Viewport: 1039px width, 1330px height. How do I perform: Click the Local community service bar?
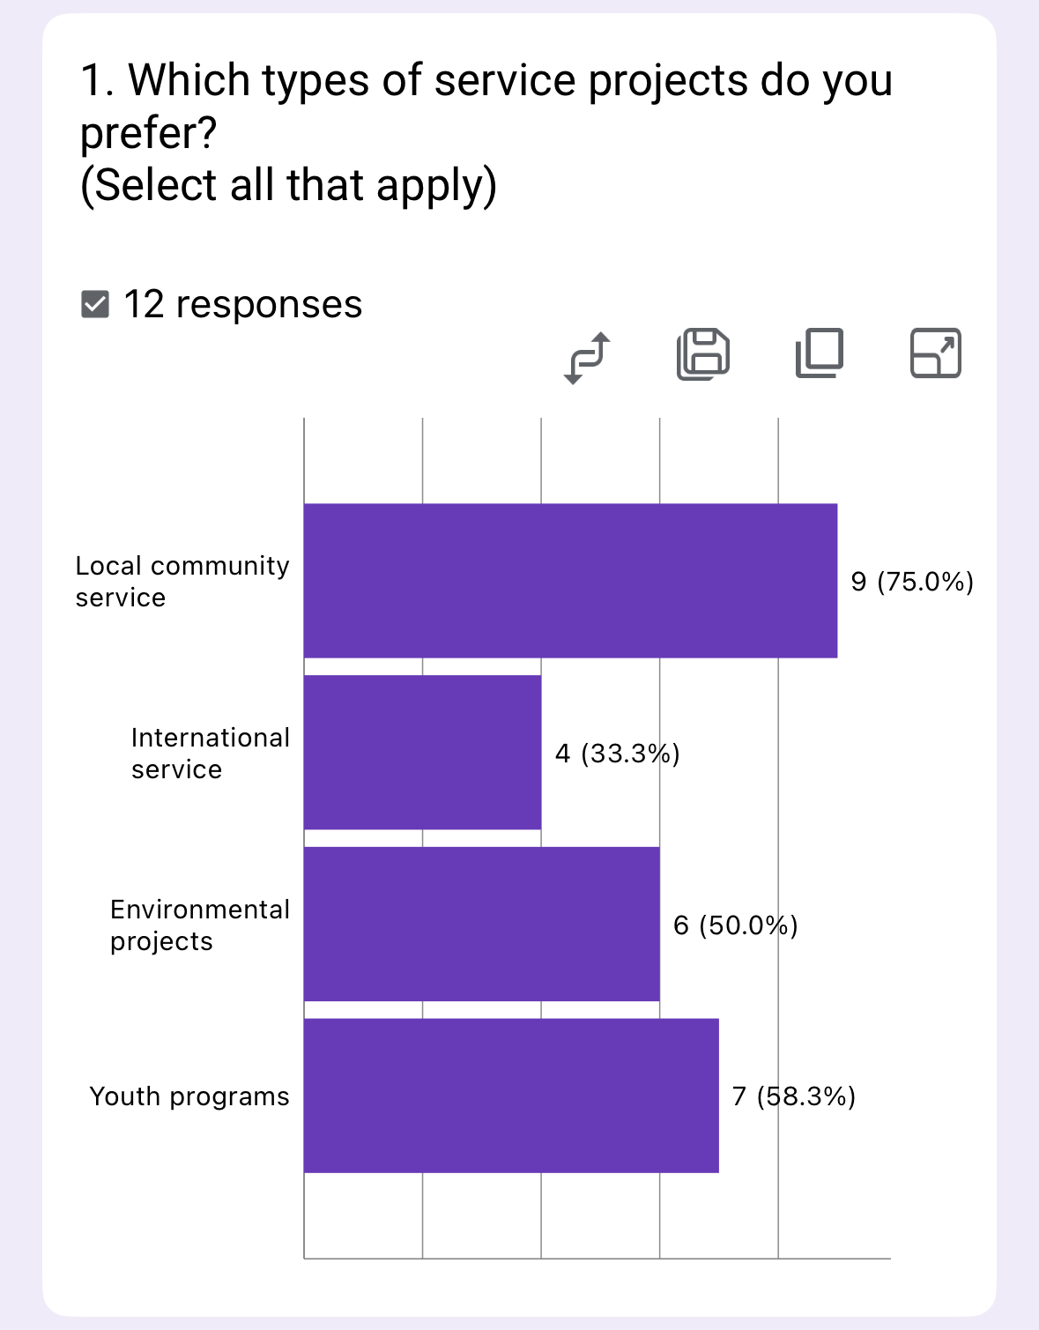coord(570,581)
